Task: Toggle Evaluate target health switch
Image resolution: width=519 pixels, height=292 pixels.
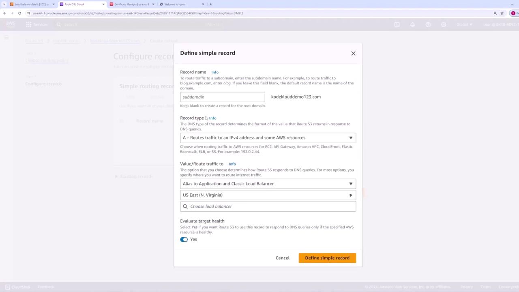Action: tap(184, 239)
